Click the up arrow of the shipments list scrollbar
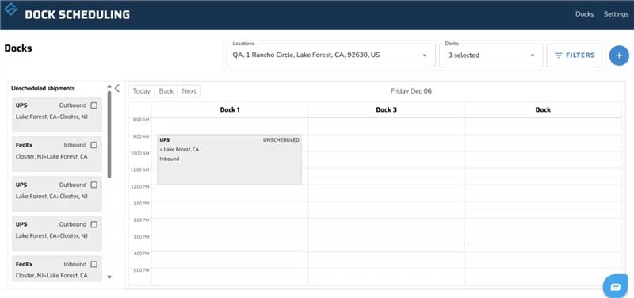 (x=109, y=86)
